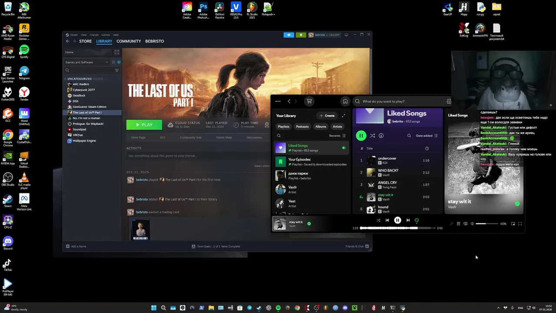Adjust the Spotify volume slider
Screen dimensions: 556x313
click(x=486, y=224)
